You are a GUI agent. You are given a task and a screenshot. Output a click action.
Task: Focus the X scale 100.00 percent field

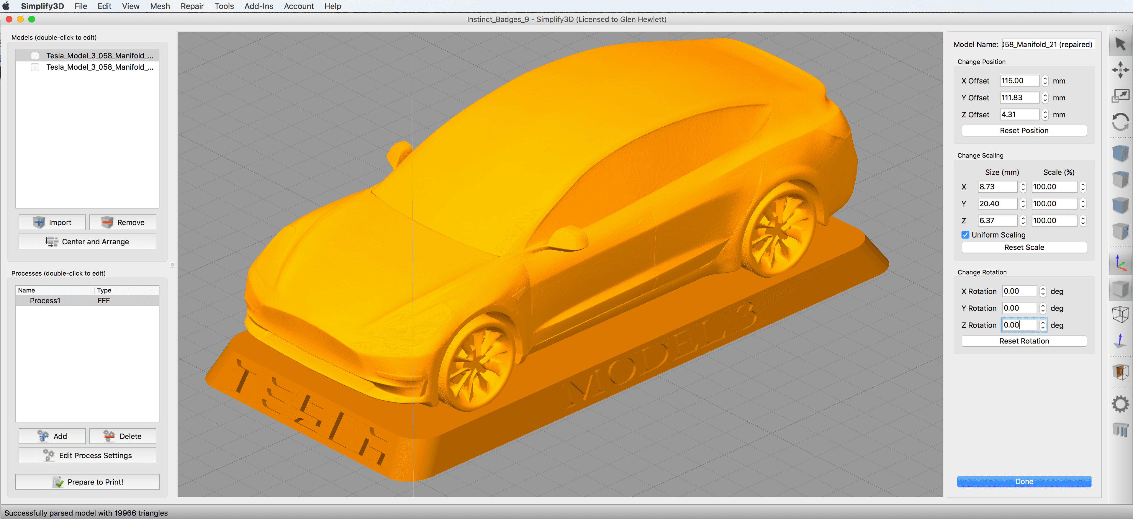click(1054, 187)
